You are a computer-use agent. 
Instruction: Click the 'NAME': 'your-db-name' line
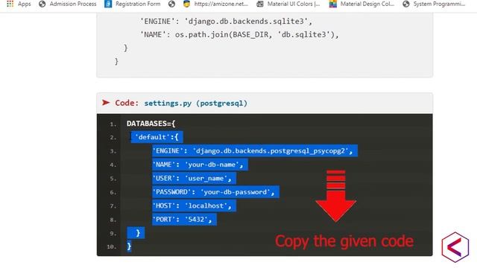pyautogui.click(x=200, y=165)
